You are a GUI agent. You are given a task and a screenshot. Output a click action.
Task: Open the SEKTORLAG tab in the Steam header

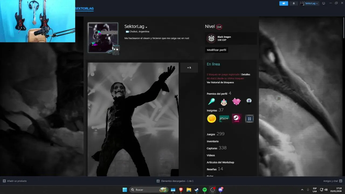click(84, 9)
